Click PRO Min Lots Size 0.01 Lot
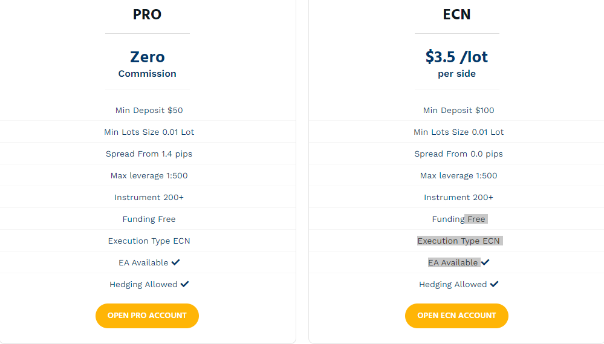604x344 pixels. [x=149, y=132]
